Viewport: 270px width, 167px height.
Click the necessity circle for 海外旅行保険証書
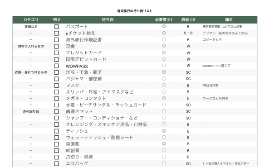[164, 39]
